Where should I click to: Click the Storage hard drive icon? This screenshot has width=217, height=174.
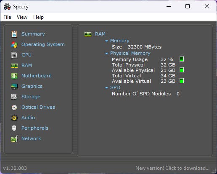point(14,97)
